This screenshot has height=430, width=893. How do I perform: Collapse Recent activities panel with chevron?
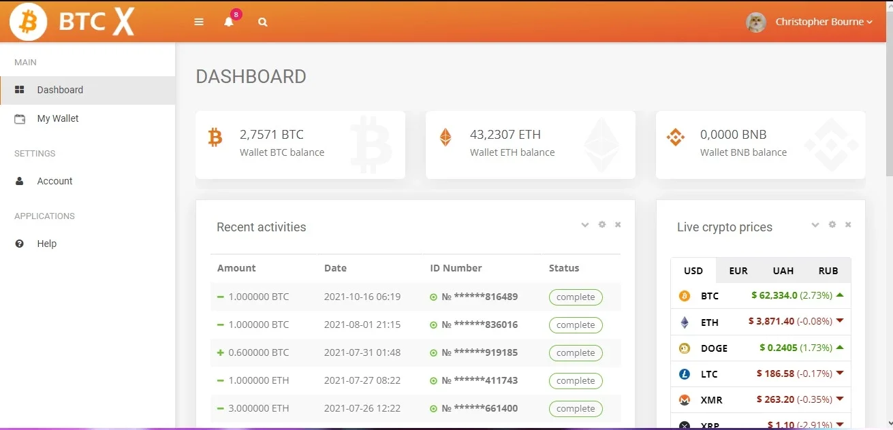click(585, 225)
